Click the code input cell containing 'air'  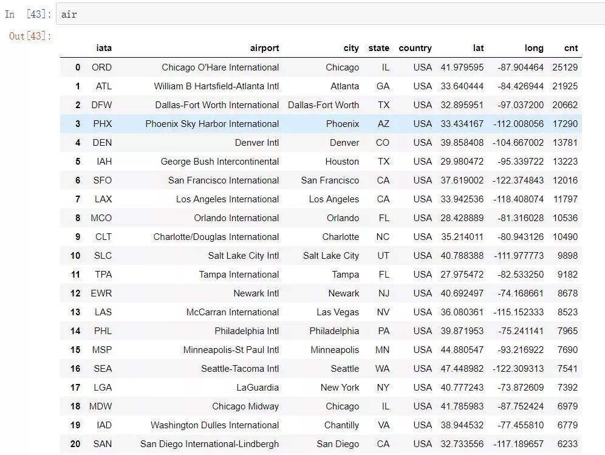pyautogui.click(x=330, y=15)
